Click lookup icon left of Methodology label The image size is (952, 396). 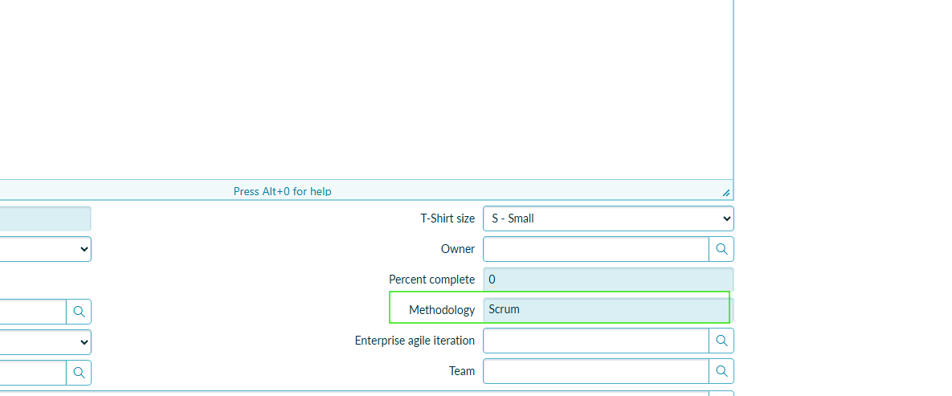pyautogui.click(x=79, y=312)
